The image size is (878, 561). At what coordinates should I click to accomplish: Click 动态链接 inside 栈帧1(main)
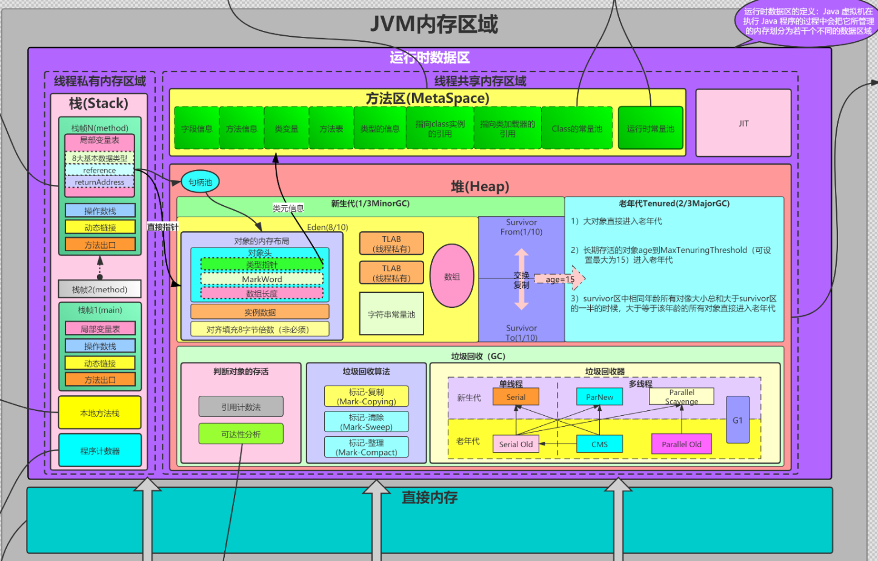click(100, 363)
